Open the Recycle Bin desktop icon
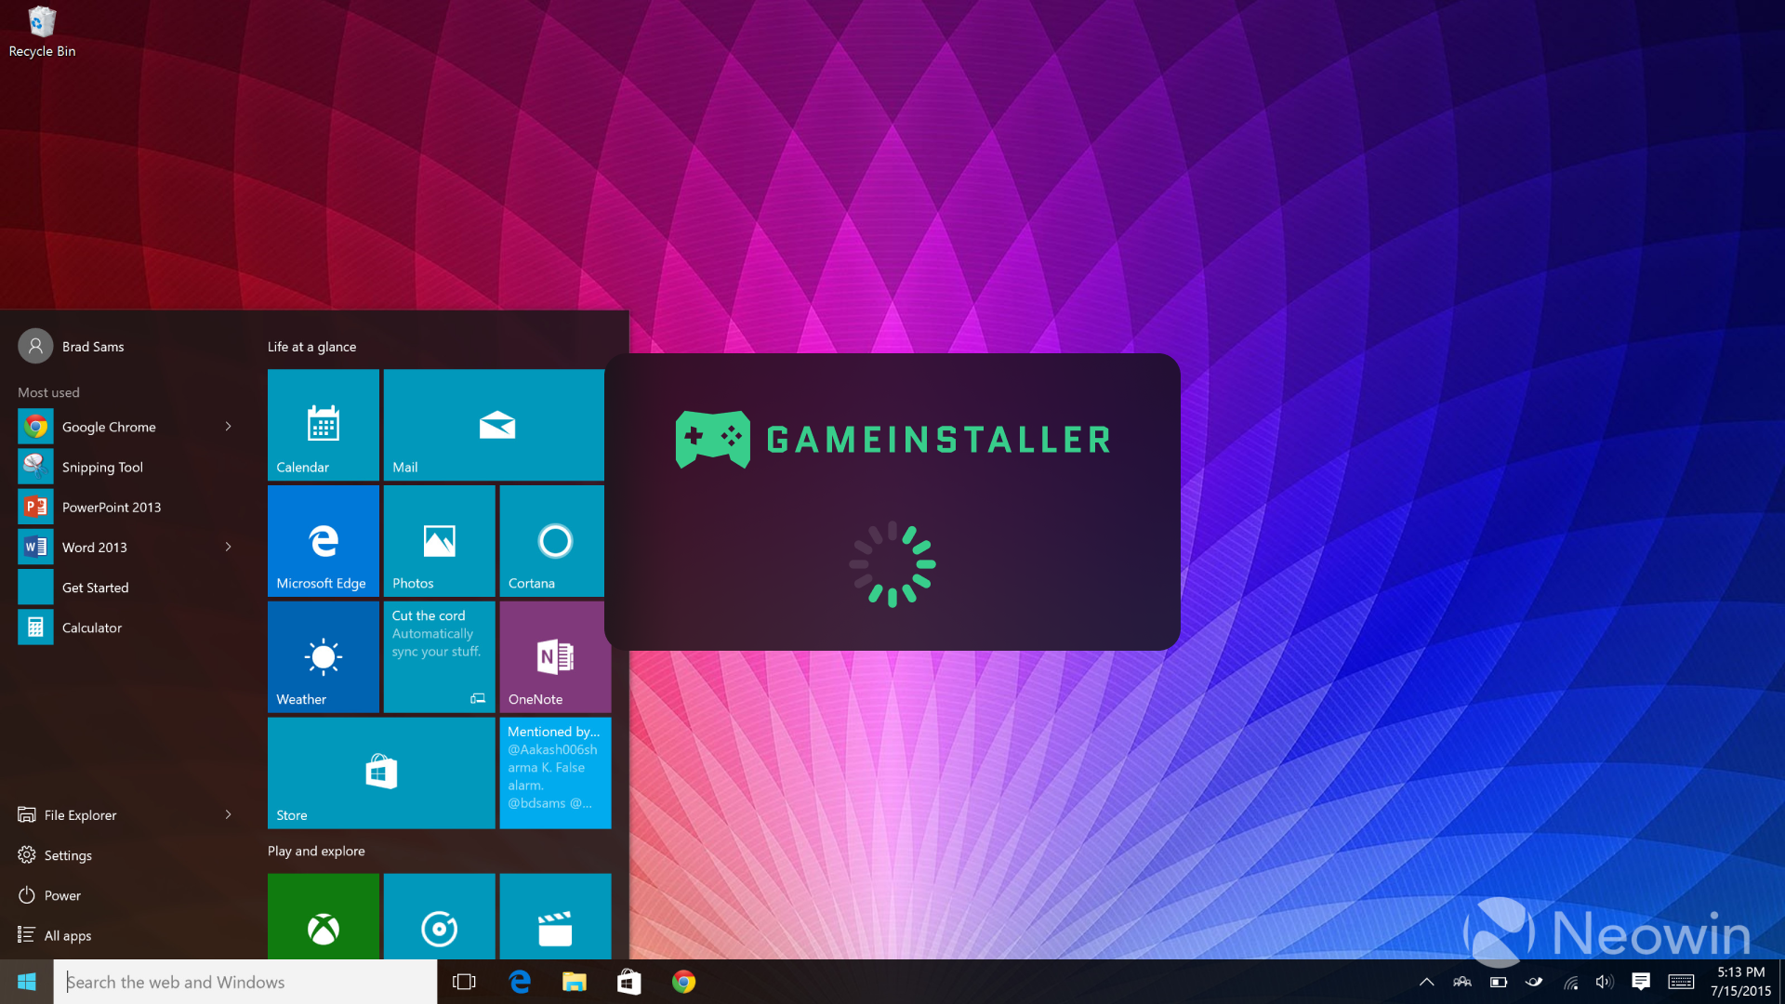The width and height of the screenshot is (1785, 1004). [42, 33]
